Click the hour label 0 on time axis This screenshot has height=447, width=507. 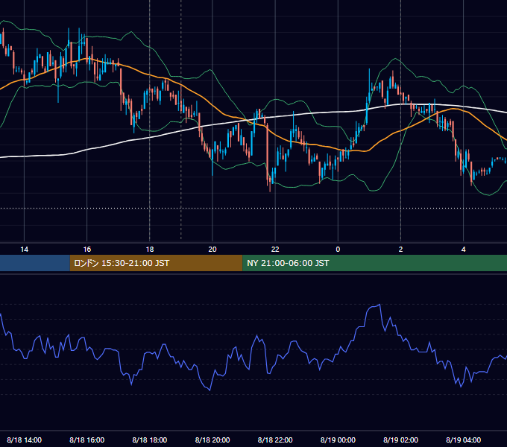point(338,250)
